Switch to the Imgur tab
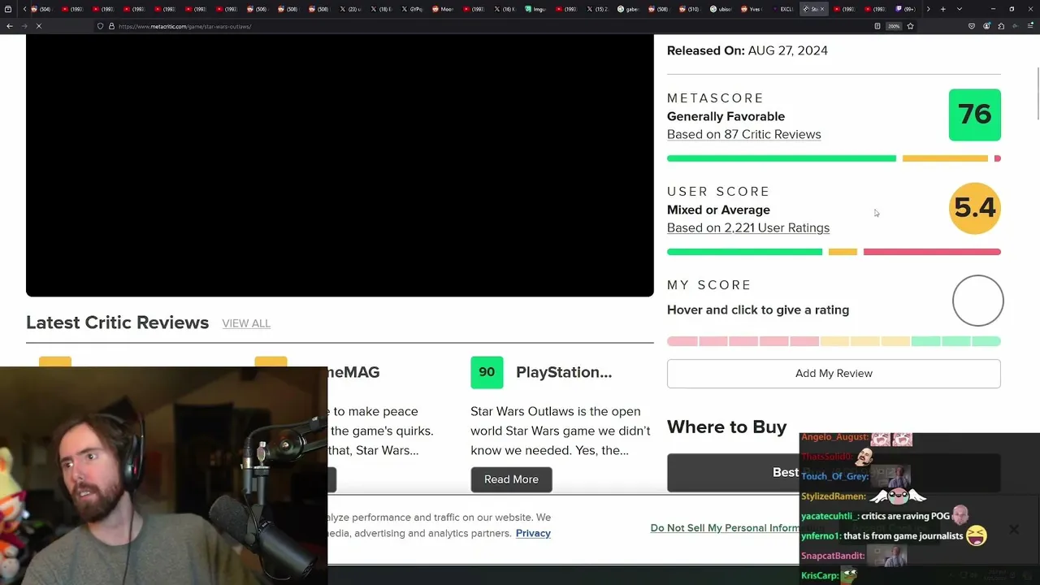 [535, 9]
